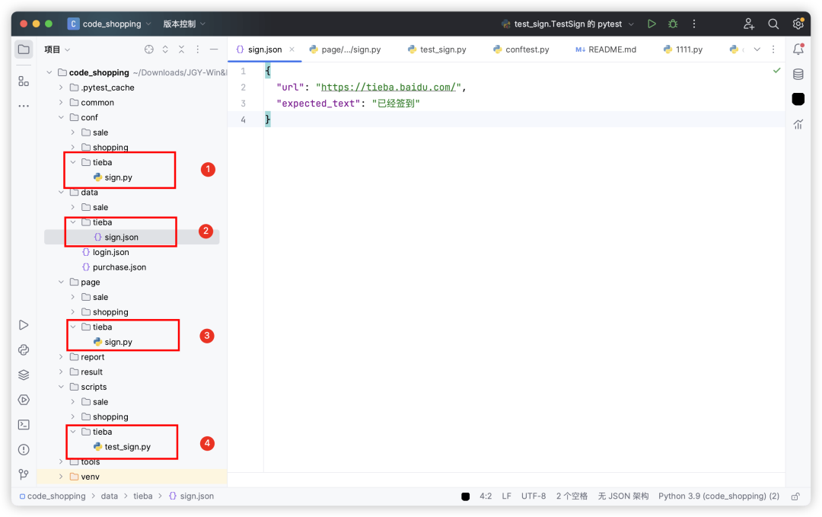The width and height of the screenshot is (822, 517).
Task: Collapse all in project tree
Action: [x=181, y=49]
